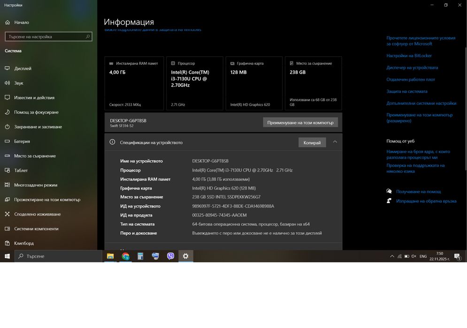Click Изпращане на обратна връзка icon
The image size is (467, 328).
click(389, 201)
